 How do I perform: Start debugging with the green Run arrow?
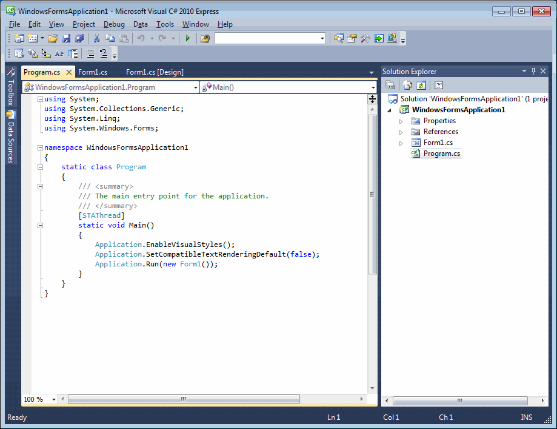click(187, 38)
